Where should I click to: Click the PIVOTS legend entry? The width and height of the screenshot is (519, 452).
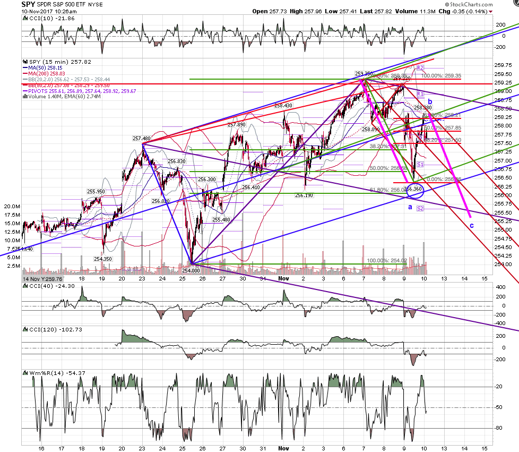pyautogui.click(x=79, y=91)
